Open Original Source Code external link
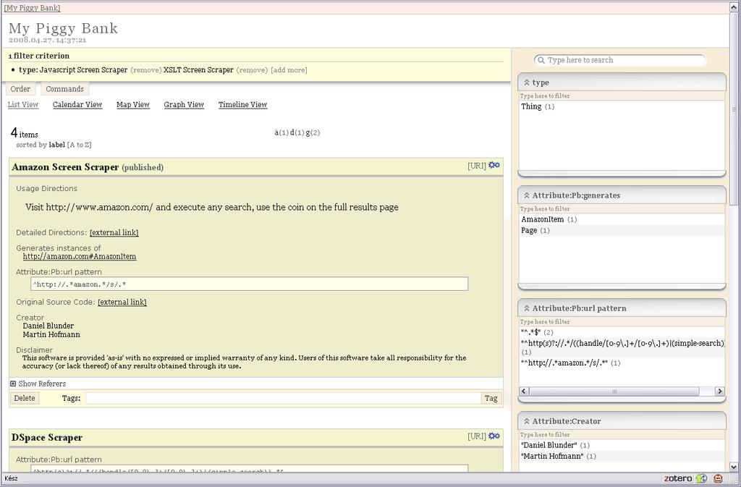Screen dimensions: 741x487 (x=122, y=302)
